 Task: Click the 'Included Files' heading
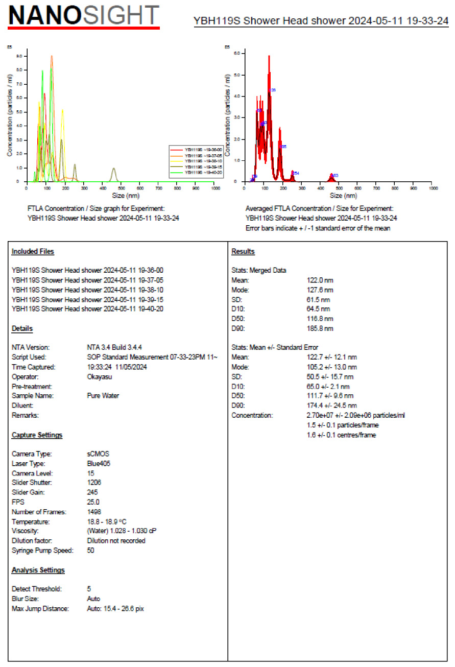coord(33,251)
